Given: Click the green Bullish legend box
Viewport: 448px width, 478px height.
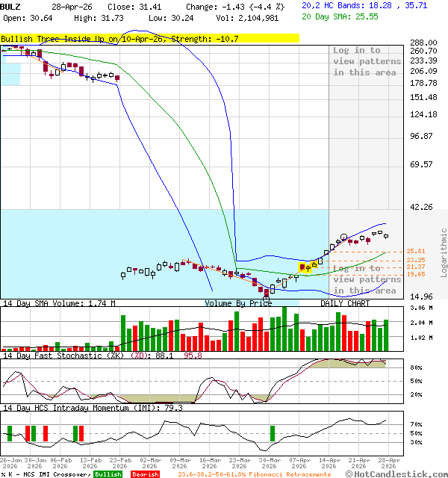Looking at the screenshot, I should coord(108,474).
